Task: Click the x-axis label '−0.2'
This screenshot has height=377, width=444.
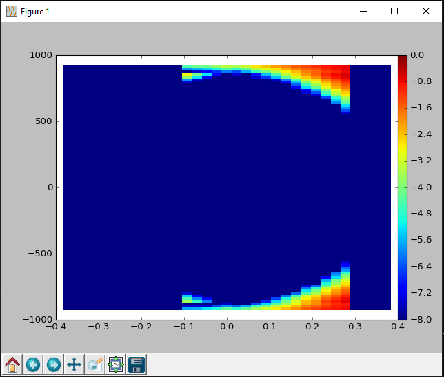Action: click(x=141, y=327)
